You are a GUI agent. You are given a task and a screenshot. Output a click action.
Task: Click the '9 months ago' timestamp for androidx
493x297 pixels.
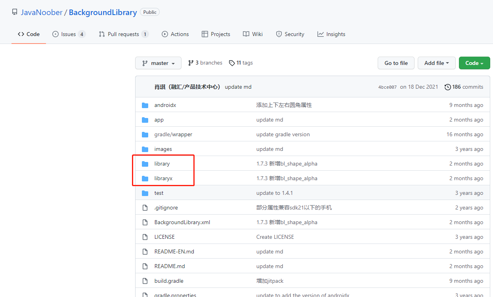(466, 105)
